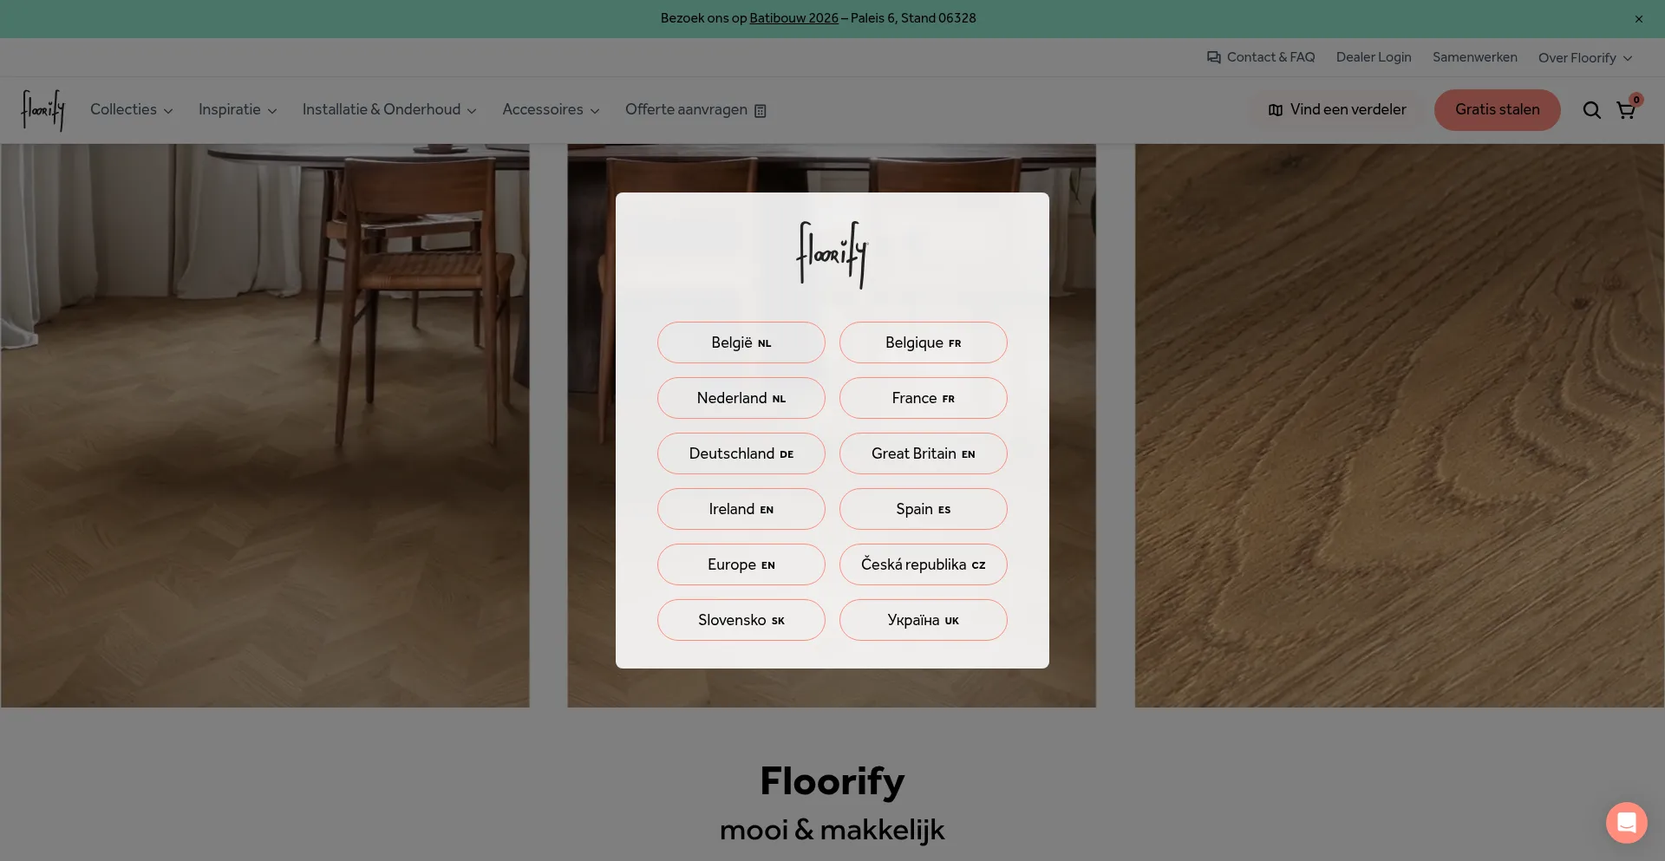The width and height of the screenshot is (1665, 861).
Task: Select België NL as your region
Action: point(741,342)
